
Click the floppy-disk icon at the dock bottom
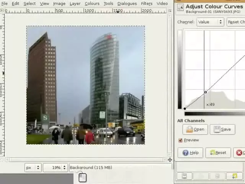click(x=185, y=176)
